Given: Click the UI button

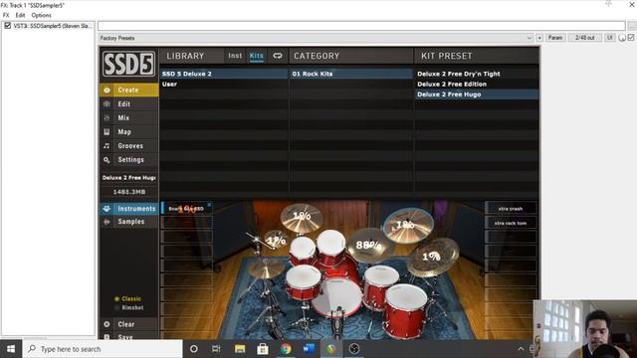Looking at the screenshot, I should click(x=609, y=38).
